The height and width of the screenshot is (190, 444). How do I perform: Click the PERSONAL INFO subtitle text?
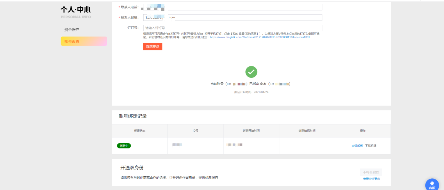[76, 17]
